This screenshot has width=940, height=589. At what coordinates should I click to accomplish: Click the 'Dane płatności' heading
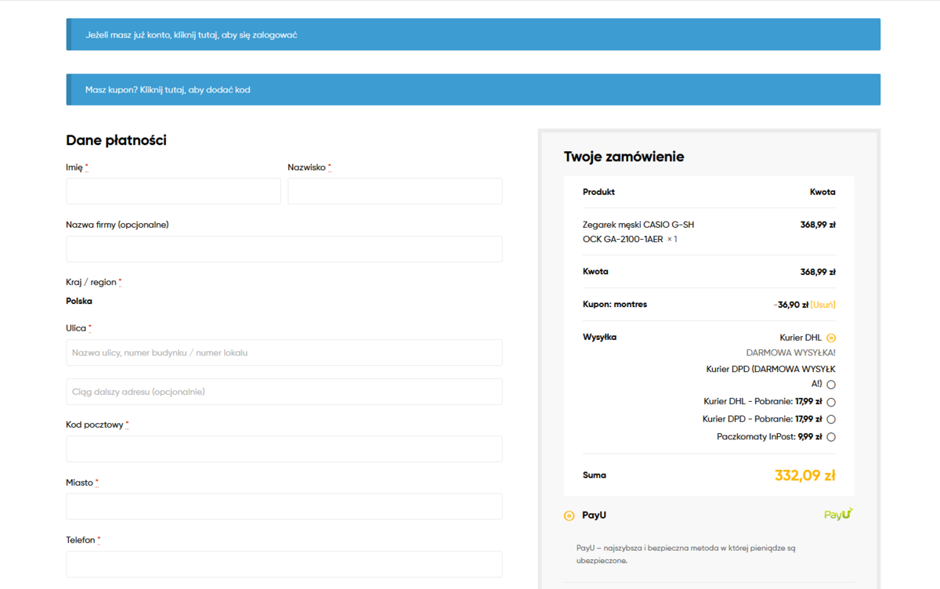[x=116, y=140]
